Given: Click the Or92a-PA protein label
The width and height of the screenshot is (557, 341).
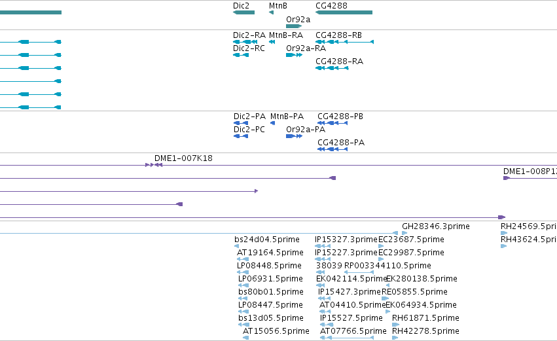Looking at the screenshot, I should click(306, 130).
